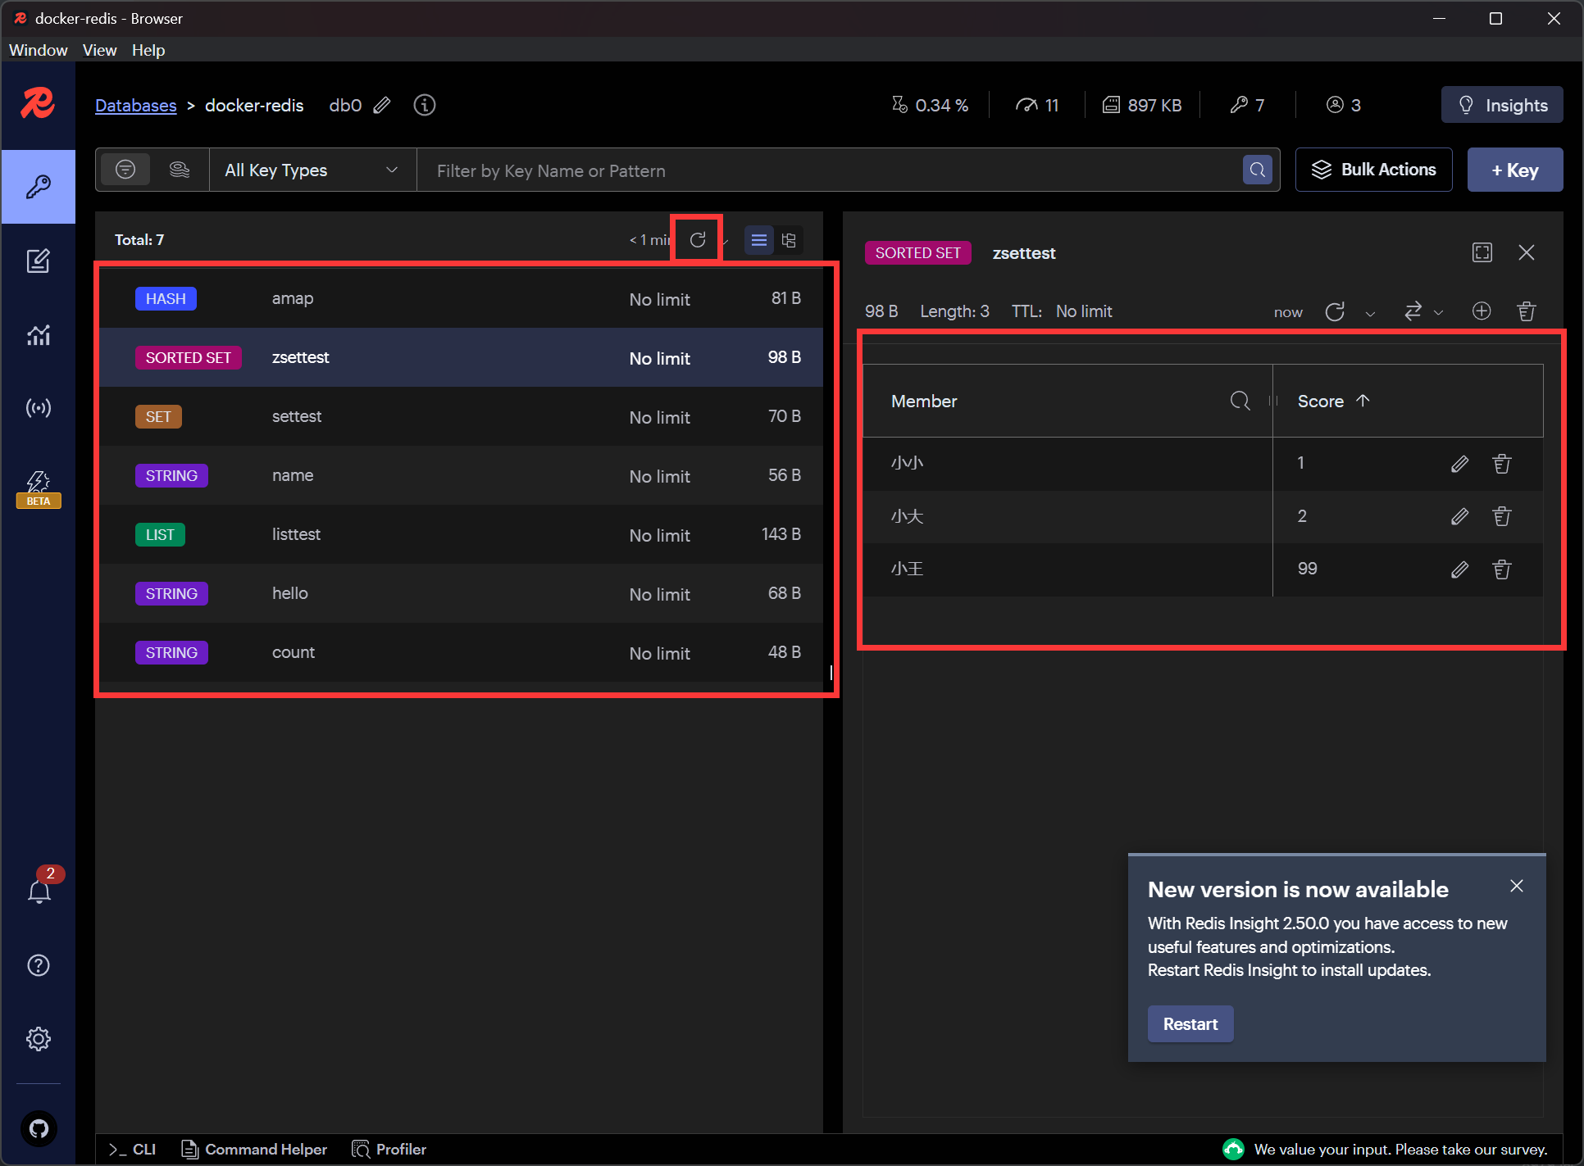Open the Help menu

pyautogui.click(x=148, y=50)
